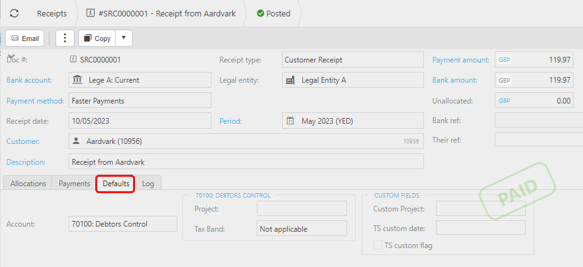
Task: Click the Custom Project input field
Action: coord(480,209)
